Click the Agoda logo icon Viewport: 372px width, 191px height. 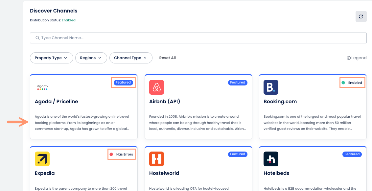(x=42, y=87)
